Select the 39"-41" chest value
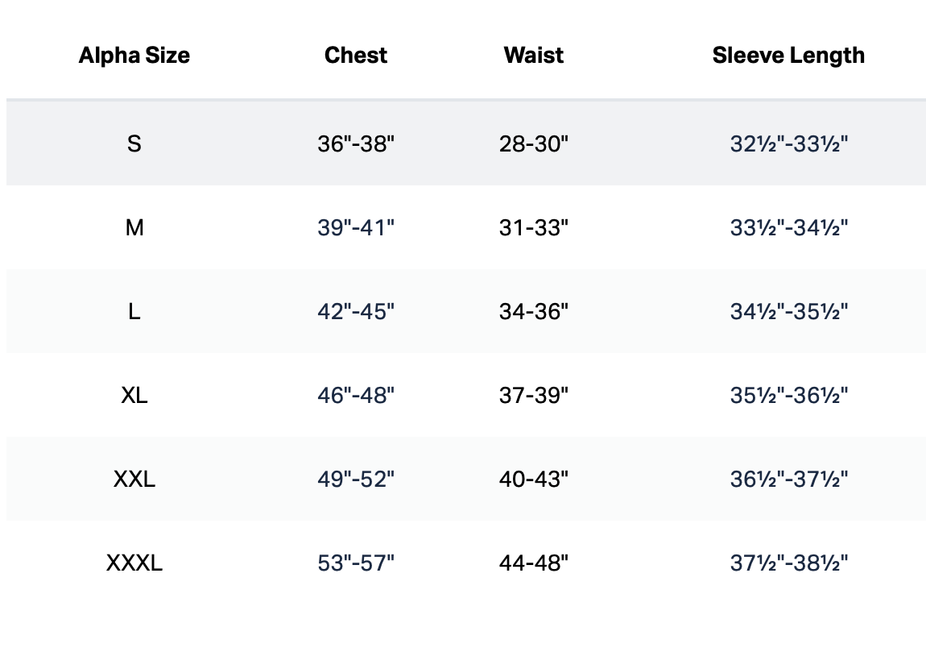 pos(356,228)
